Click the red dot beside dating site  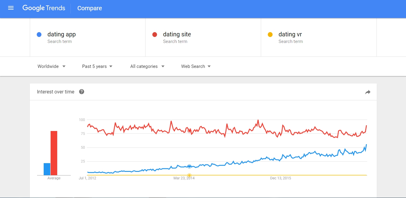click(155, 35)
